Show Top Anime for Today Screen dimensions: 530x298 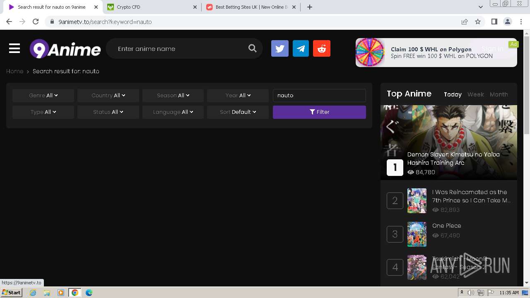(x=453, y=94)
